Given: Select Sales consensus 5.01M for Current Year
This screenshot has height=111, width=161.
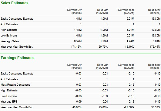Looking at the screenshot, I should pos(130,19).
